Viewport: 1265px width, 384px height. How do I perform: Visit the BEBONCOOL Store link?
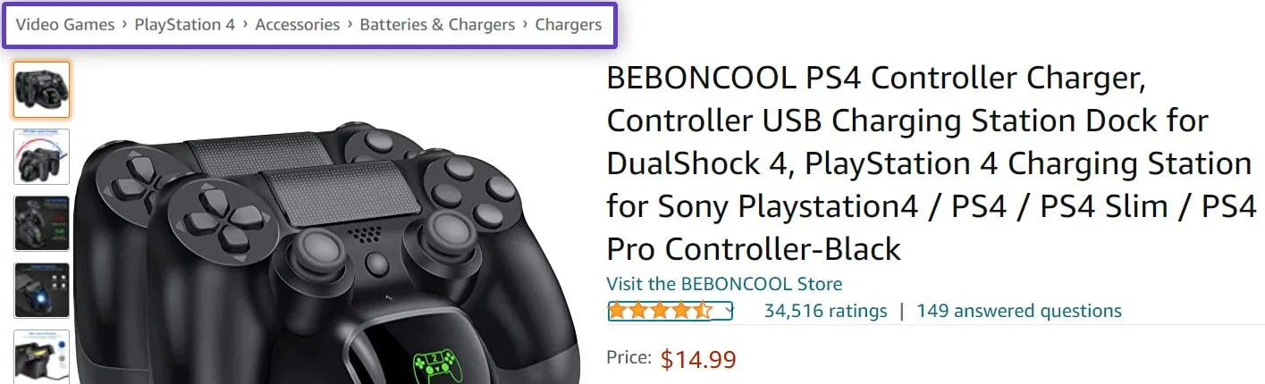coord(724,284)
